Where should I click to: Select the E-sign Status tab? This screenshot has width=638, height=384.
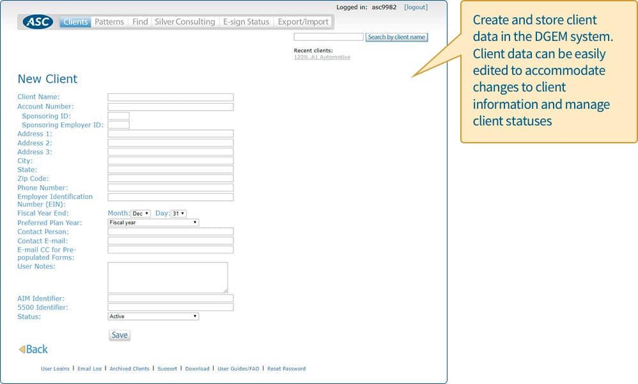pos(246,22)
